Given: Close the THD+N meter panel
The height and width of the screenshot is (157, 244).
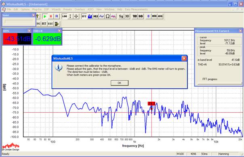Looking at the screenshot, I should click(59, 31).
